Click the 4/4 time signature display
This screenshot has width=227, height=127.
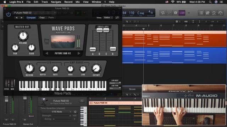(150, 12)
